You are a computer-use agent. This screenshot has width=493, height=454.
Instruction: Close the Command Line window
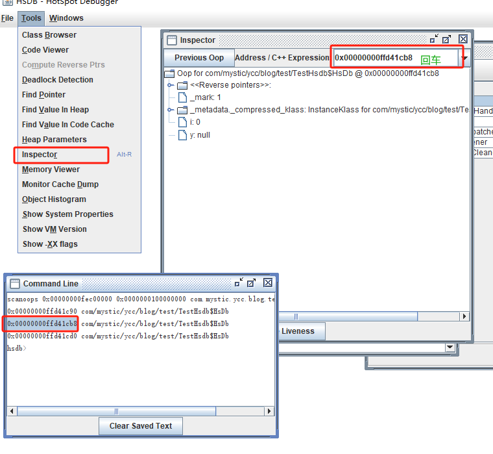[x=268, y=283]
